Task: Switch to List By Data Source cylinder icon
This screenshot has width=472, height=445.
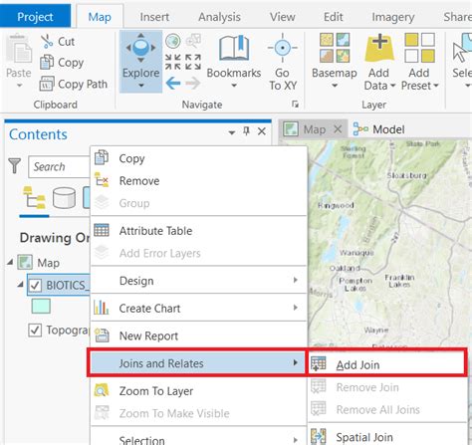Action: pyautogui.click(x=64, y=198)
